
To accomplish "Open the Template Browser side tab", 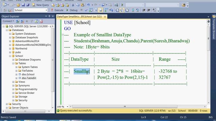I will (214, 27).
